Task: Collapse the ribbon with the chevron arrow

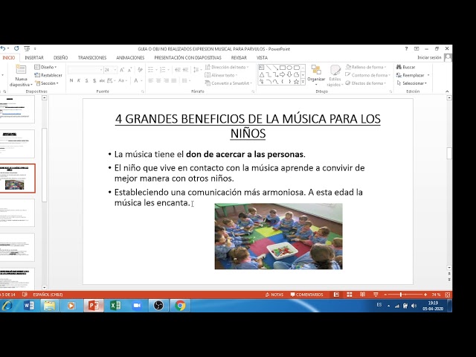Action: point(447,91)
